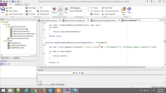Run the test with Play
The width and height of the screenshot is (166, 93).
(x=66, y=10)
